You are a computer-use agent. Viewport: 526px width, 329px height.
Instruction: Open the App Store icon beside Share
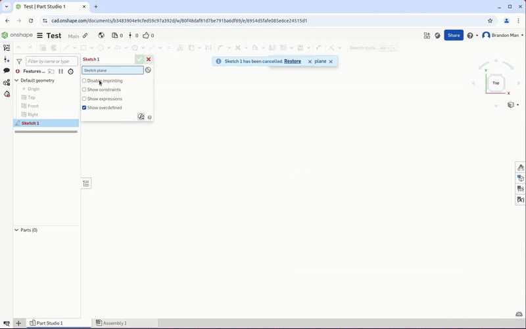tap(427, 36)
